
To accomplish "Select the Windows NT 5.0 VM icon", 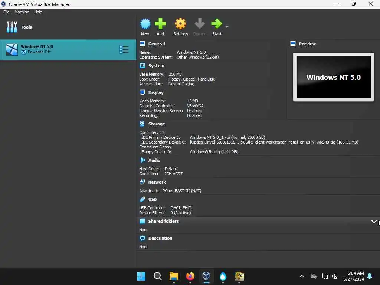I will pyautogui.click(x=12, y=50).
